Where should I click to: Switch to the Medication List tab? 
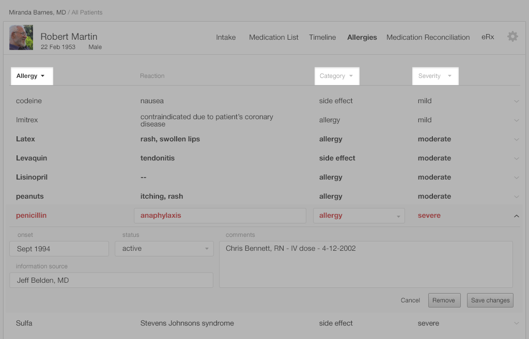coord(273,37)
